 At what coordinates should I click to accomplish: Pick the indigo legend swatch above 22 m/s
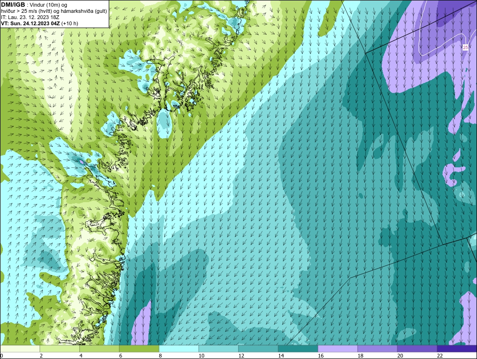(457, 349)
